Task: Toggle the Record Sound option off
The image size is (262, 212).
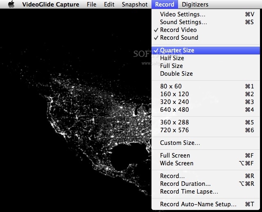Action: click(x=179, y=38)
